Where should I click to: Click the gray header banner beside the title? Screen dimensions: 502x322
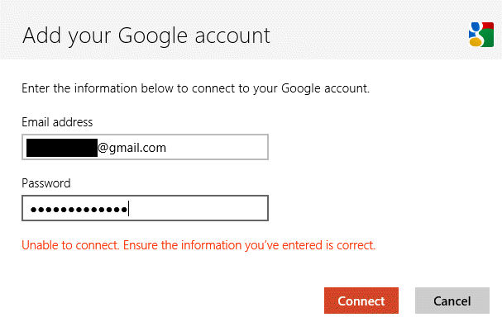click(368, 32)
